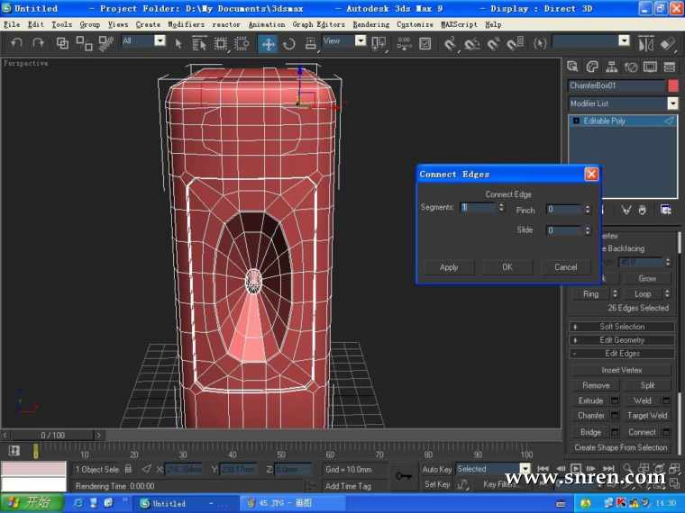Open Chamfer settings box button
This screenshot has height=513, width=685.
point(616,416)
